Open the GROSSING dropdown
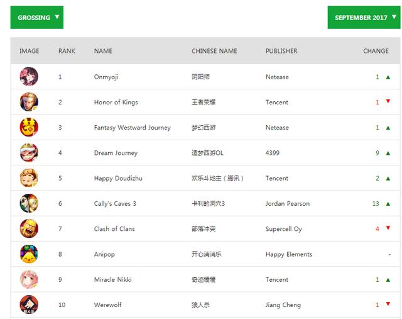Screen dimensions: 402x319 pyautogui.click(x=36, y=18)
